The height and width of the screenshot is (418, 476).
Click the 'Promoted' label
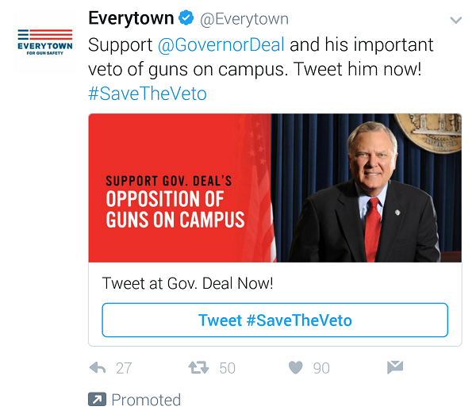point(146,399)
